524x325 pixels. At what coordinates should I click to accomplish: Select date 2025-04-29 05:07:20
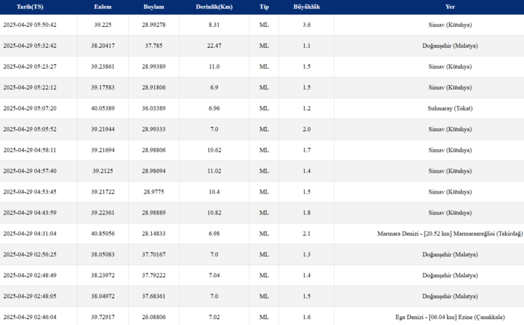click(30, 108)
